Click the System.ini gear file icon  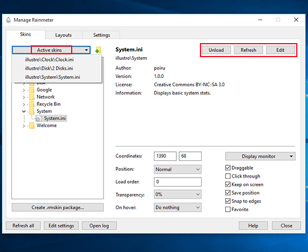[39, 118]
